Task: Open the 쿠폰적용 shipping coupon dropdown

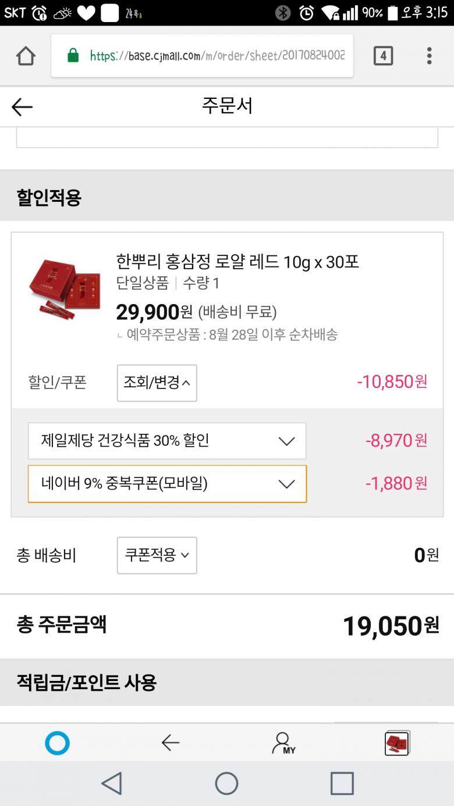Action: pos(157,555)
